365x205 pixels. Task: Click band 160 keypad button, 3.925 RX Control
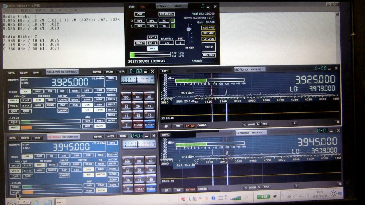(x=126, y=96)
